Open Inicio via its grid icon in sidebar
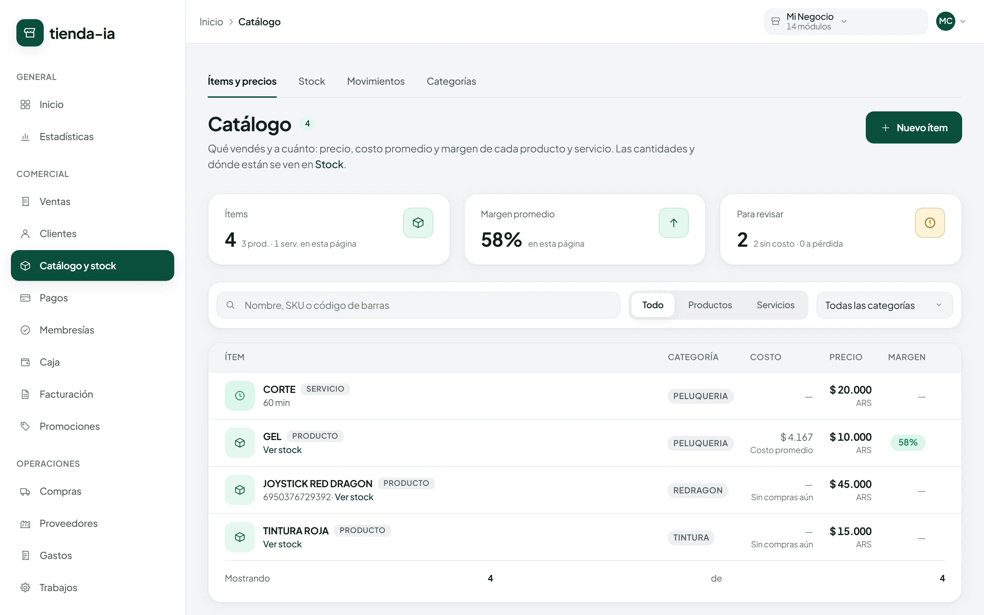 (25, 105)
